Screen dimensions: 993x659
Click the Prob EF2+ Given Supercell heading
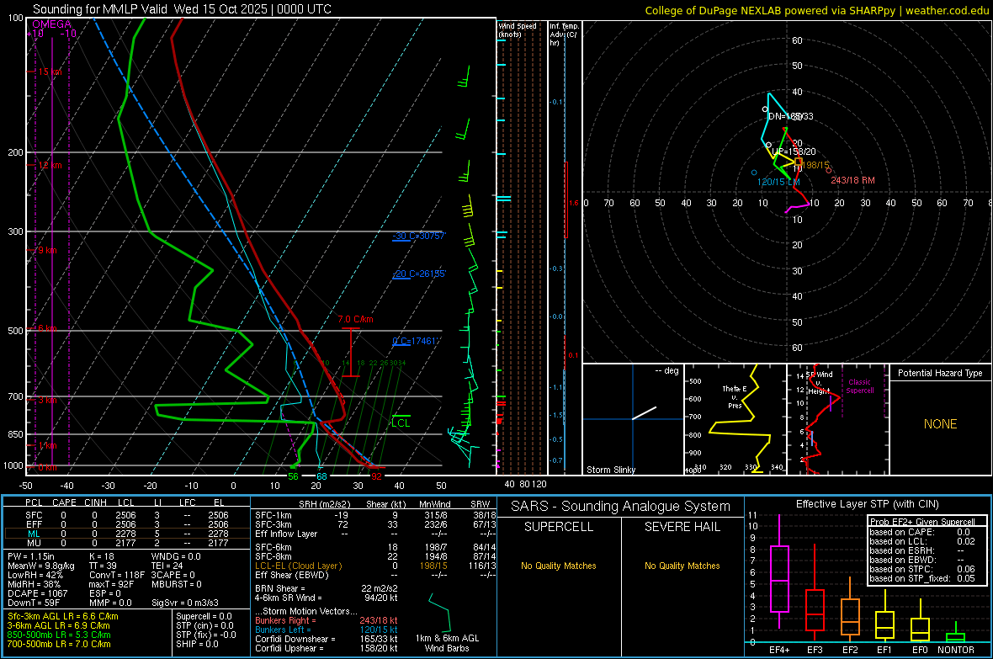(922, 522)
